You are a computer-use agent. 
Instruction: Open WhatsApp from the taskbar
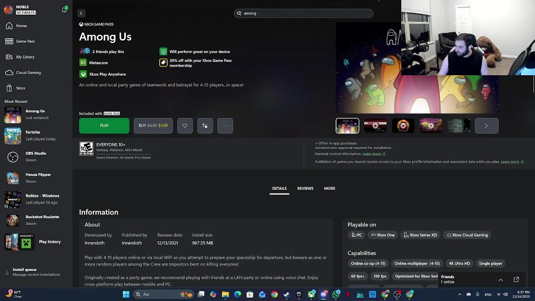[x=336, y=295]
